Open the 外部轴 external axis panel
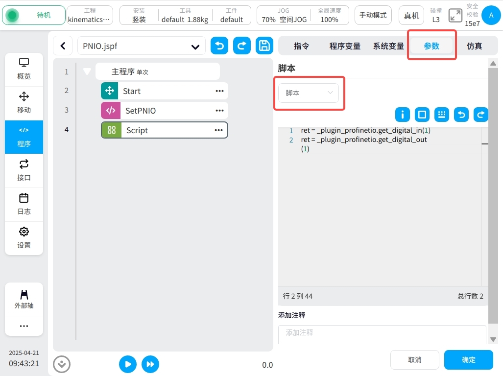The width and height of the screenshot is (503, 376). click(24, 299)
